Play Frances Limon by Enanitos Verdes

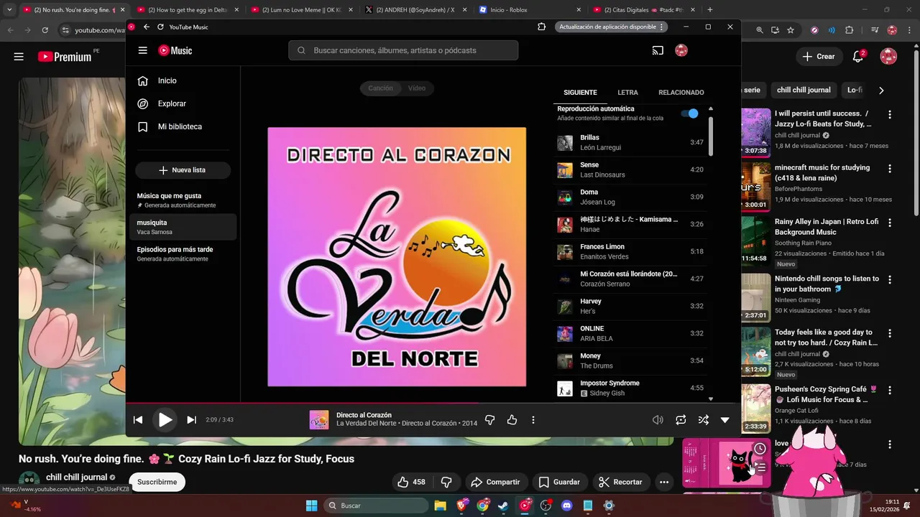pos(630,252)
